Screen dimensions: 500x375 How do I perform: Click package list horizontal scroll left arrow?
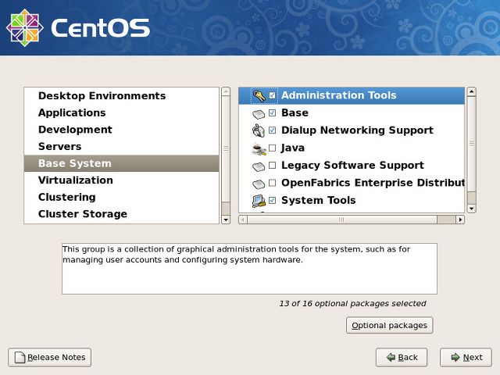click(x=243, y=220)
